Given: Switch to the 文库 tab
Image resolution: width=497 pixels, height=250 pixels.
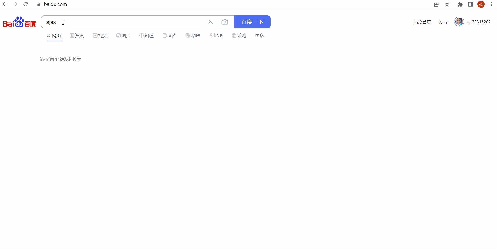Looking at the screenshot, I should (170, 36).
